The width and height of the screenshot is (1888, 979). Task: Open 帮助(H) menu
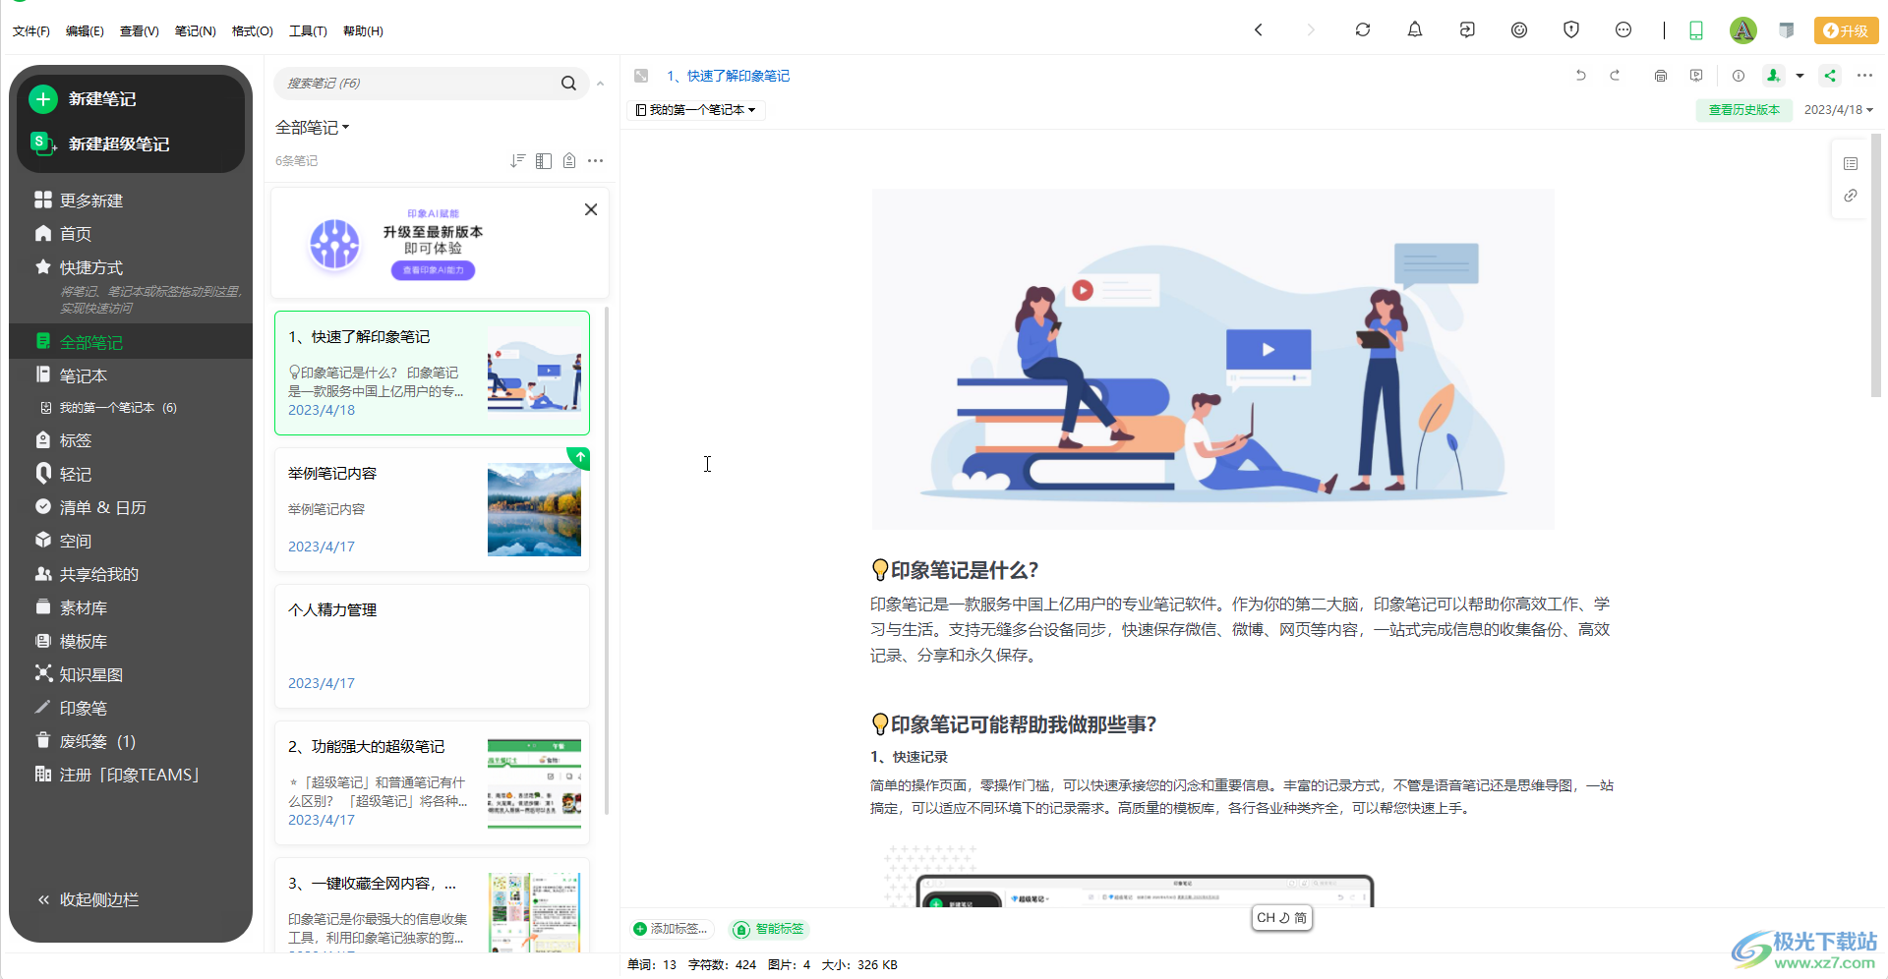(363, 30)
